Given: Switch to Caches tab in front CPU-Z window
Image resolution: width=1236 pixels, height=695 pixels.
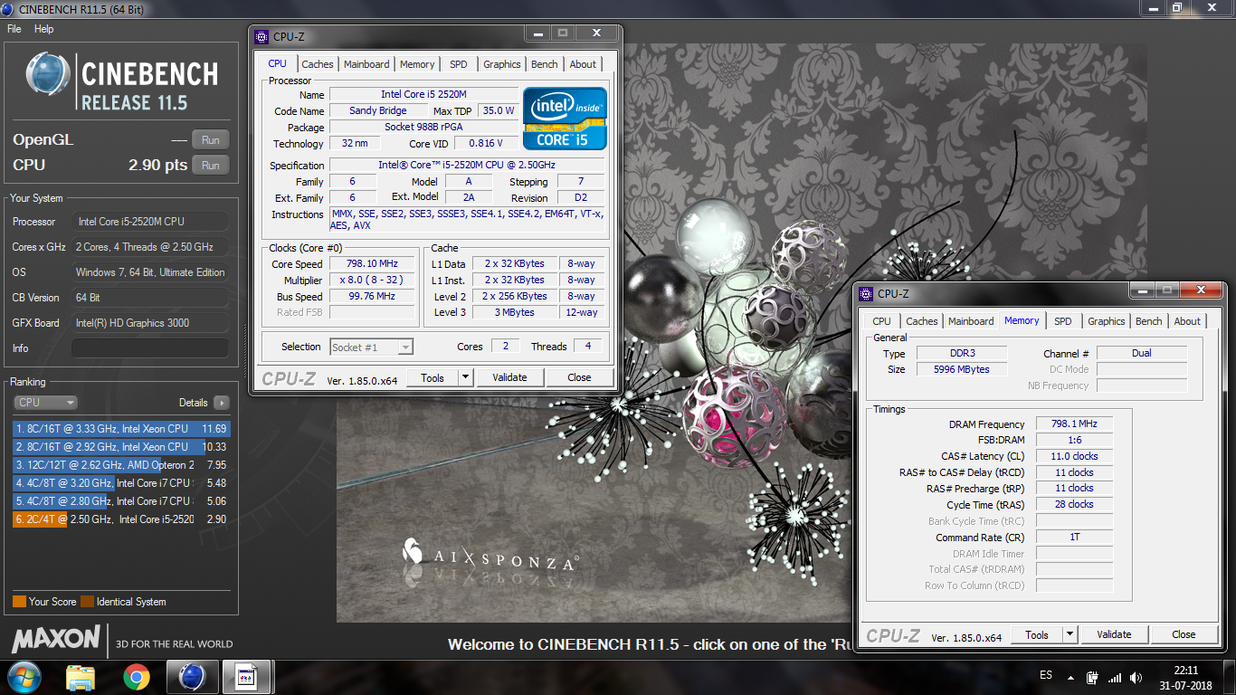Looking at the screenshot, I should tap(318, 64).
